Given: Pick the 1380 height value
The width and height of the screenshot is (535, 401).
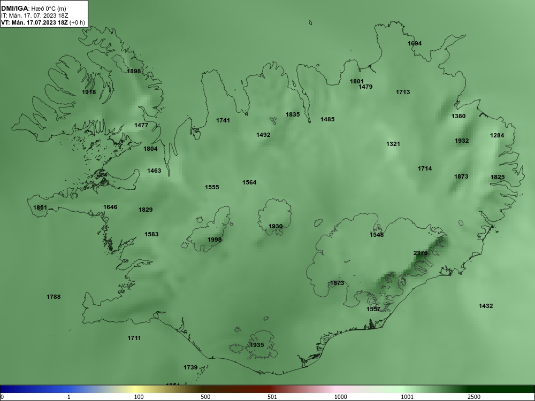Looking at the screenshot, I should coord(458,116).
